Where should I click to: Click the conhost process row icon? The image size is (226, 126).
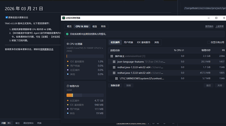click(116, 78)
